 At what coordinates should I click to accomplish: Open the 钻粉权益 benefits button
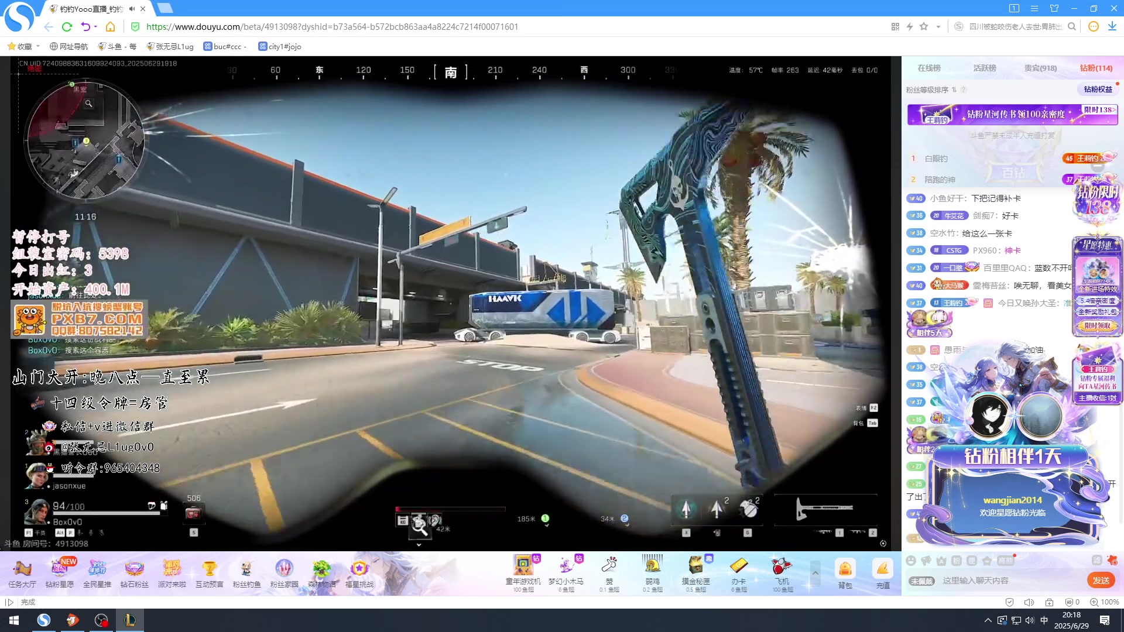[x=1098, y=90]
